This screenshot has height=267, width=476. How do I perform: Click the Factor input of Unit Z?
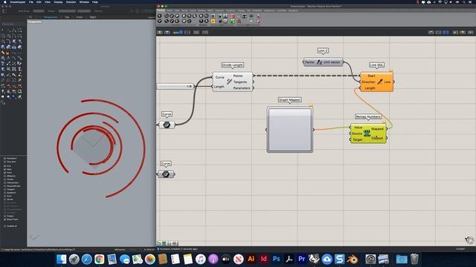[309, 62]
